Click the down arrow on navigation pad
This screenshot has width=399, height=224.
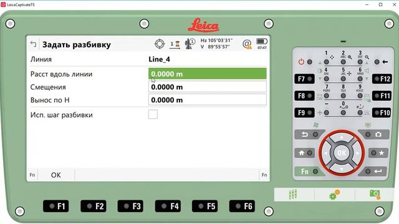click(x=342, y=169)
